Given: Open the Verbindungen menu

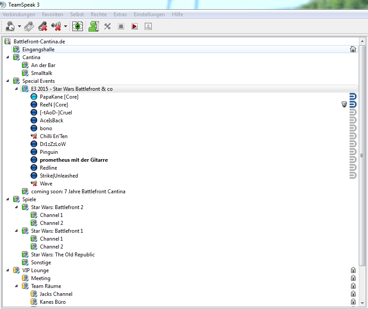Looking at the screenshot, I should pyautogui.click(x=19, y=14).
